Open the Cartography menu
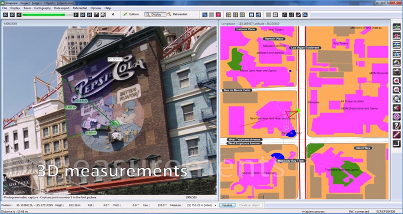 click(42, 8)
